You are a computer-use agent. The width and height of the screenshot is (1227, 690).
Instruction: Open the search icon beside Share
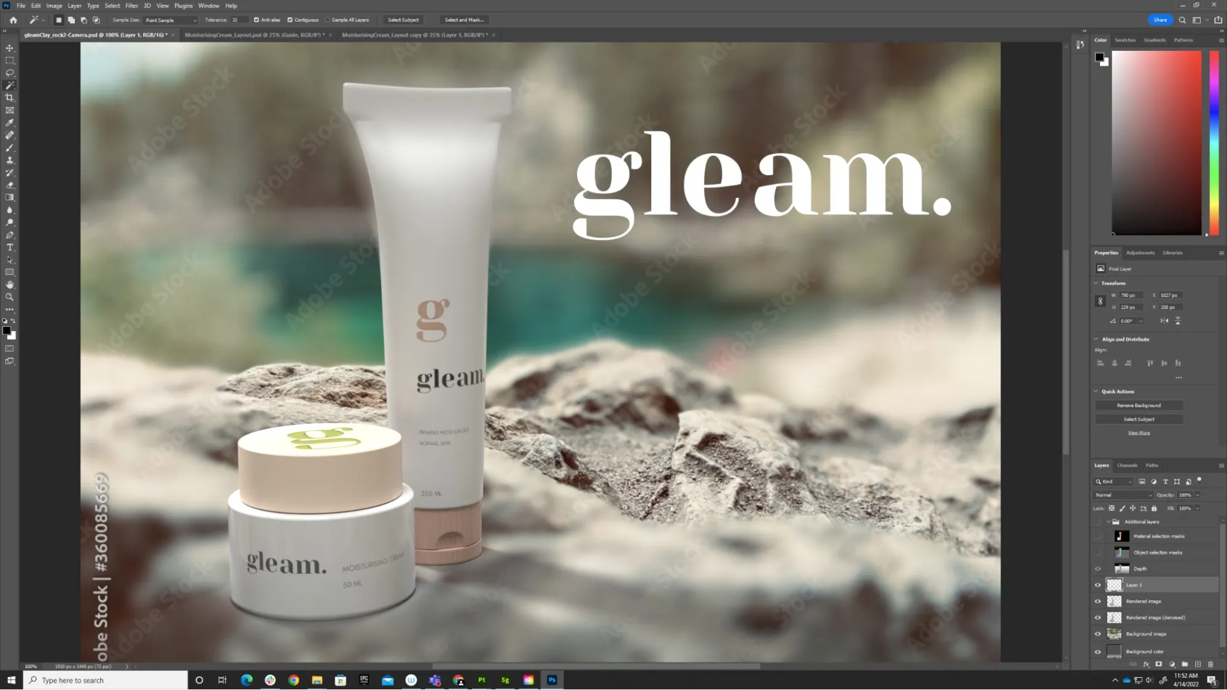[1182, 20]
